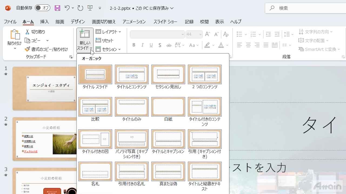Reset slide with リセット

105,40
